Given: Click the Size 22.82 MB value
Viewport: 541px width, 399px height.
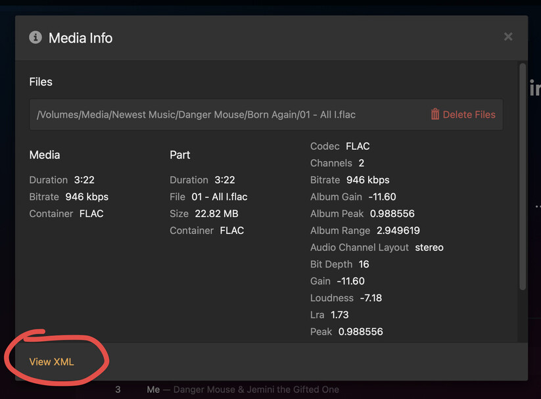Looking at the screenshot, I should point(216,214).
